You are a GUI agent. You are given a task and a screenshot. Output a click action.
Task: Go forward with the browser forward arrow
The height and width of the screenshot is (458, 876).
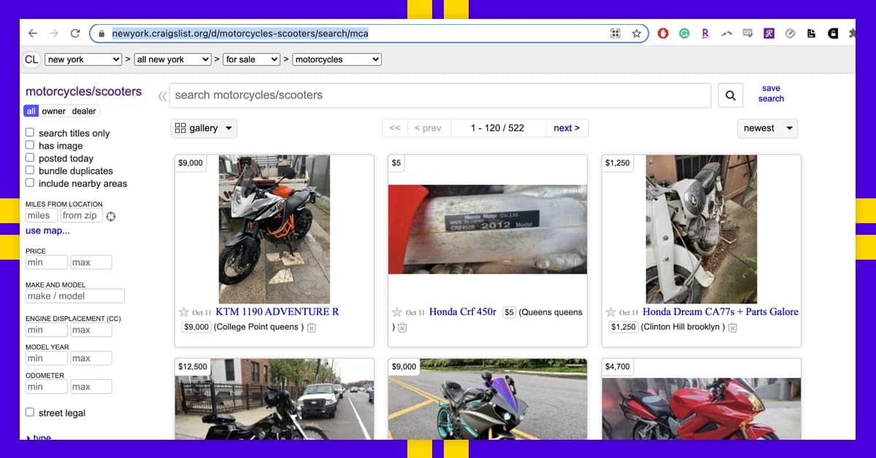click(x=54, y=34)
